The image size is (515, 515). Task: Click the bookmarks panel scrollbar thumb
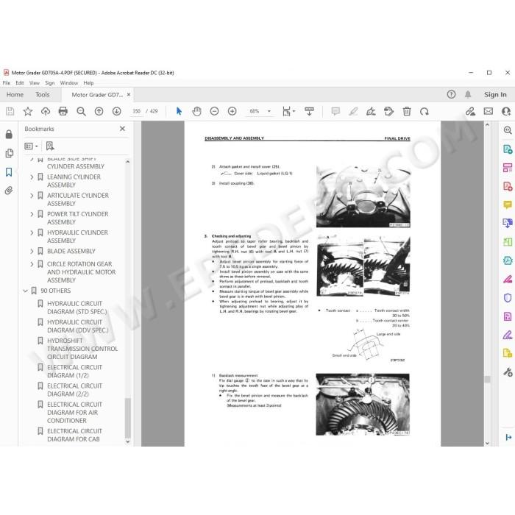(128, 418)
